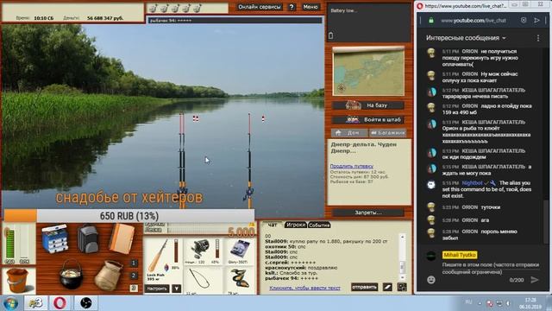552x311 pixels.
Task: Click the YouTube chat emoji smiley icon
Action: pos(431,280)
